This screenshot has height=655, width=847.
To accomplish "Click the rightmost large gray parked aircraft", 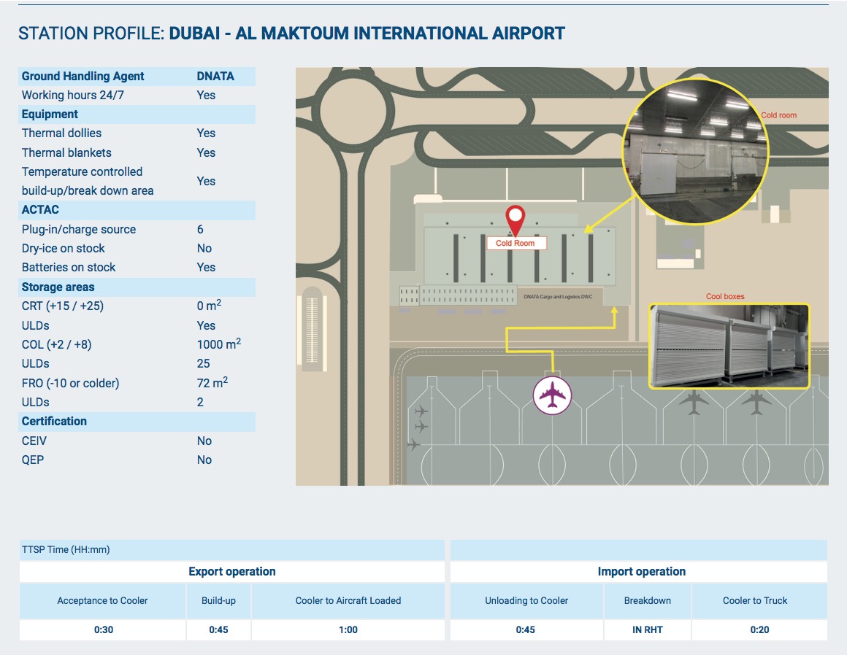I will (x=756, y=400).
